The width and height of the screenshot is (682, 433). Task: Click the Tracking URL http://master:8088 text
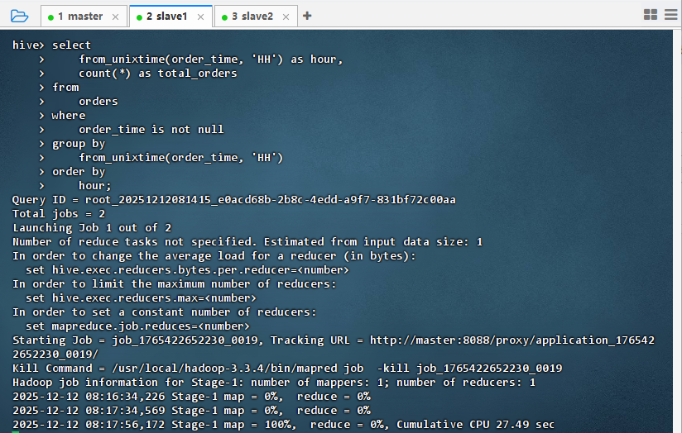tap(334, 347)
